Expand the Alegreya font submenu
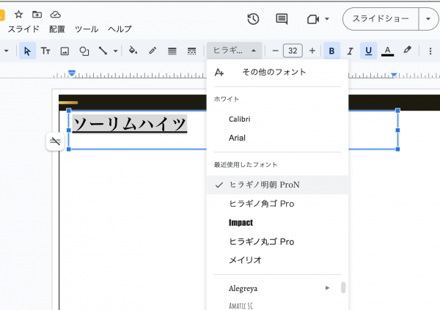 click(327, 288)
